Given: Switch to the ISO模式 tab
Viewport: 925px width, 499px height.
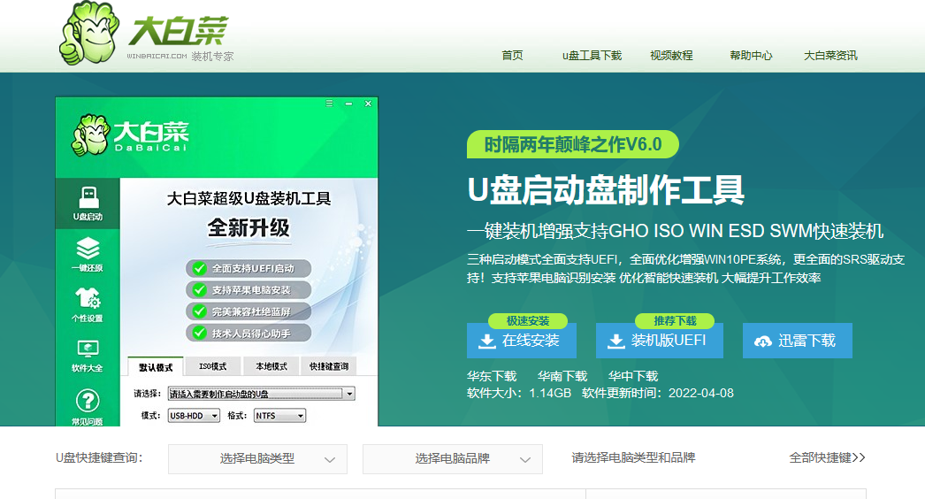Looking at the screenshot, I should 212,366.
